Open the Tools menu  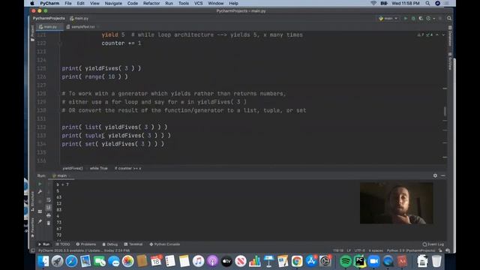(x=183, y=3)
